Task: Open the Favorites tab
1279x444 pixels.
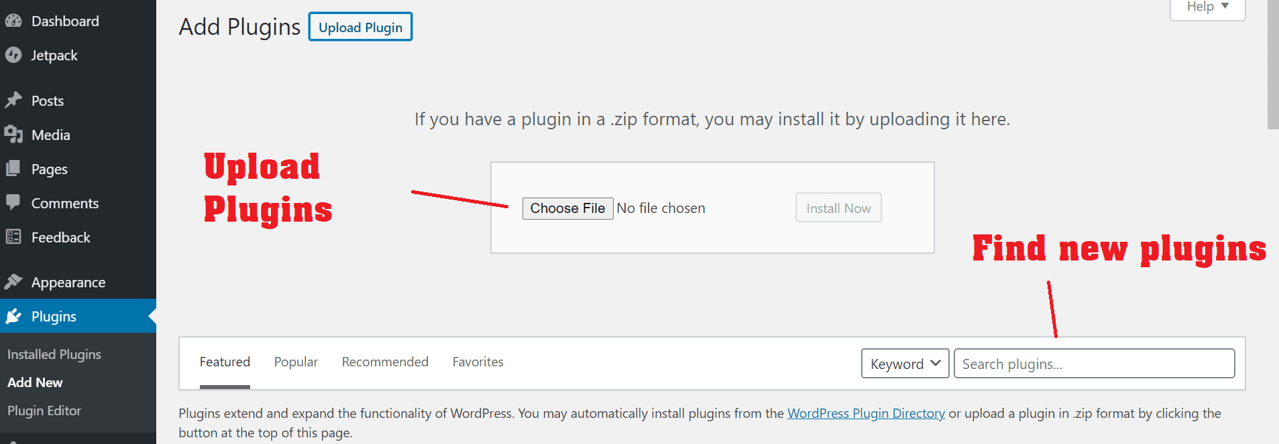Action: tap(478, 362)
